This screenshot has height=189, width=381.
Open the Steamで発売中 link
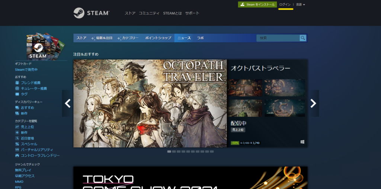coord(26,70)
